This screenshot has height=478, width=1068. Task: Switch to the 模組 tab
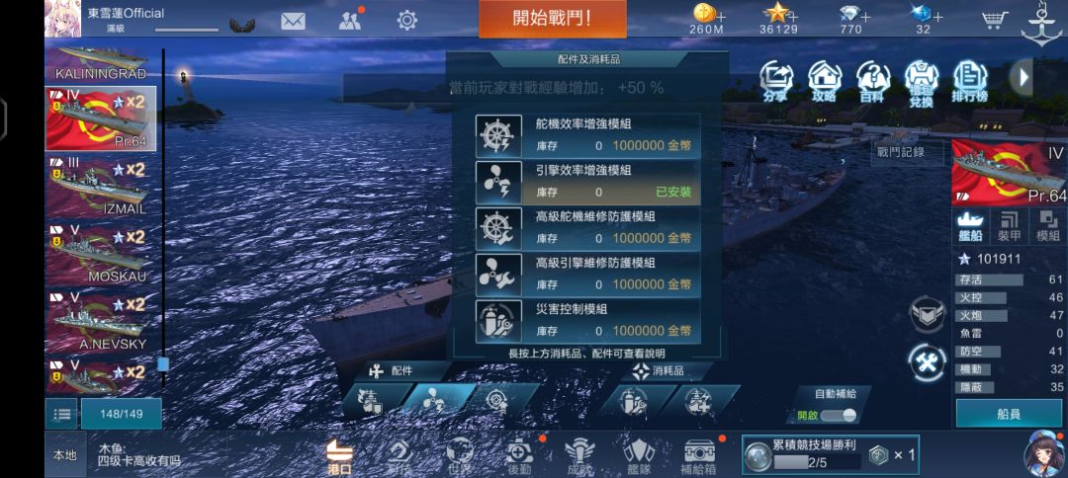coord(1047,227)
